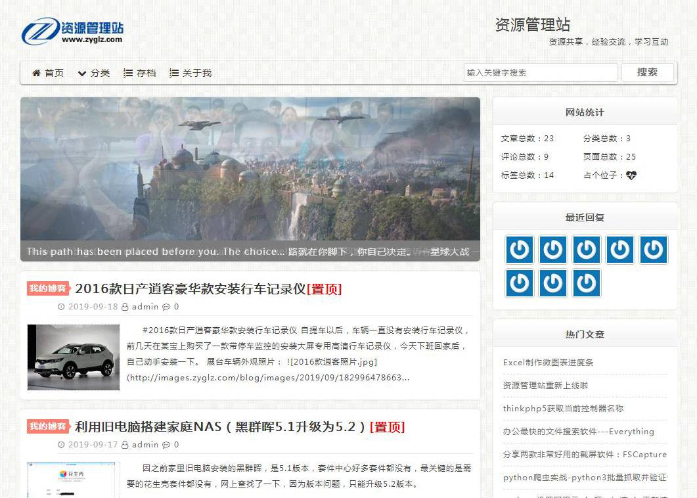697x498 pixels.
Task: Open the Nissan car thumbnail image
Action: click(x=74, y=357)
